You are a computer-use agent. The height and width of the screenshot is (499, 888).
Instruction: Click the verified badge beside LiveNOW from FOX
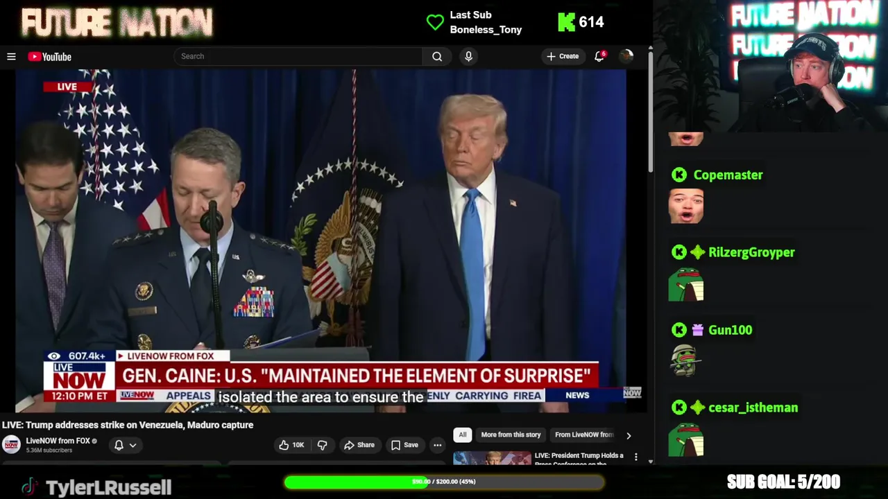(94, 441)
